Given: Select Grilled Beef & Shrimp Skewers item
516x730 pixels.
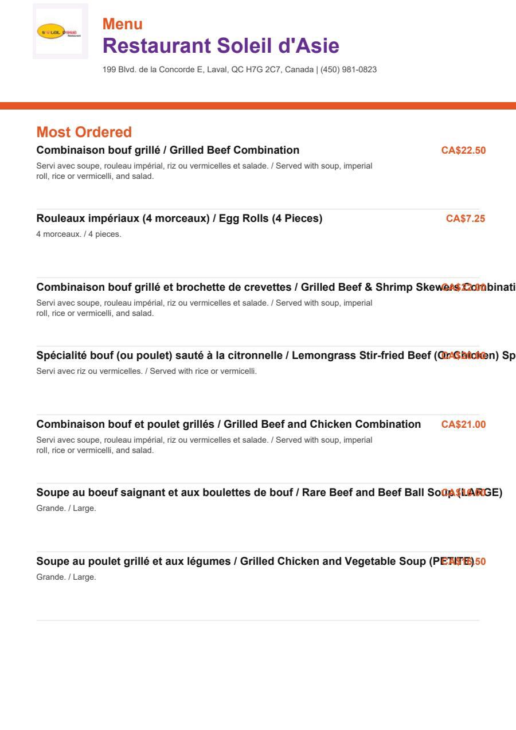Looking at the screenshot, I should pyautogui.click(x=276, y=287).
